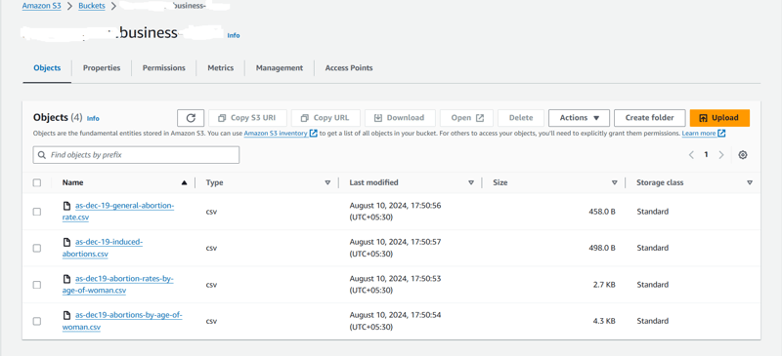Switch to the Metrics tab

click(x=221, y=68)
